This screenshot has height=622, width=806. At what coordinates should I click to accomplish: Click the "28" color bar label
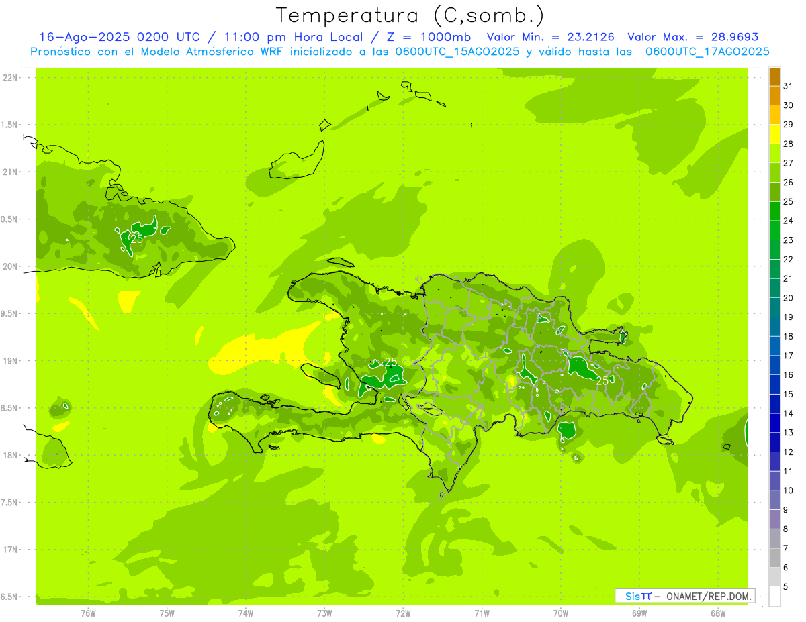pyautogui.click(x=789, y=144)
